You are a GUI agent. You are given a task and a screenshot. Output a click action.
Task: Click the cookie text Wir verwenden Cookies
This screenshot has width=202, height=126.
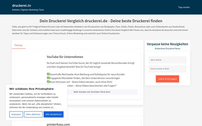pyautogui.click(x=35, y=101)
